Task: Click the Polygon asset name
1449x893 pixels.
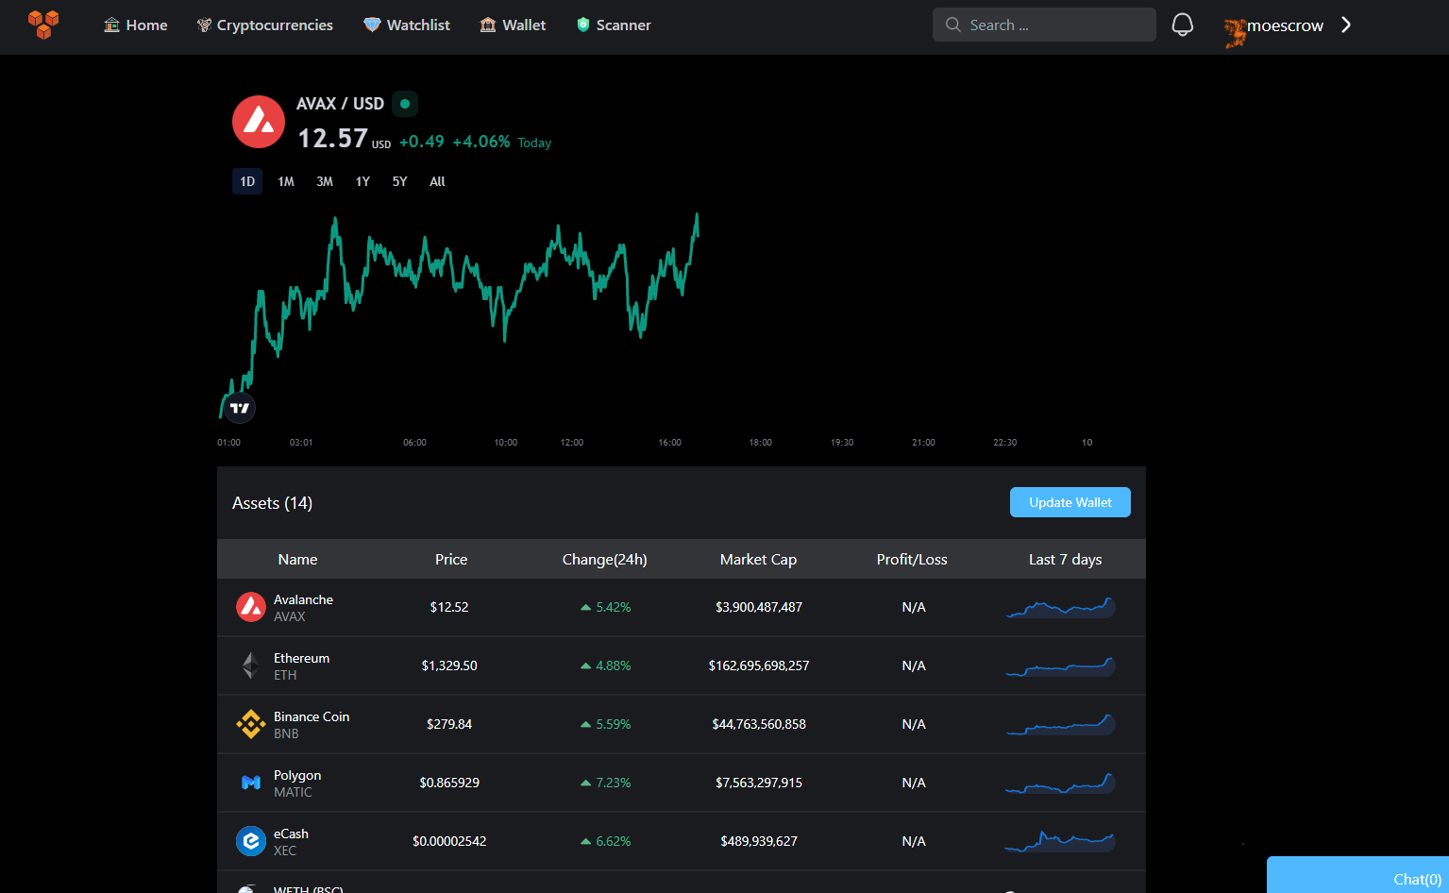Action: click(297, 775)
